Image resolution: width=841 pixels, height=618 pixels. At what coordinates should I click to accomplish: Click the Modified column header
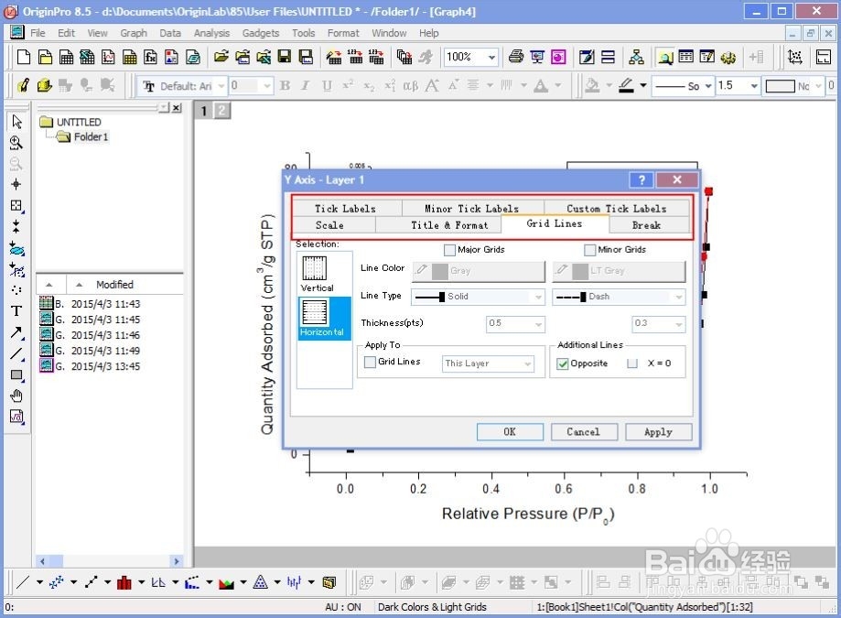click(114, 285)
